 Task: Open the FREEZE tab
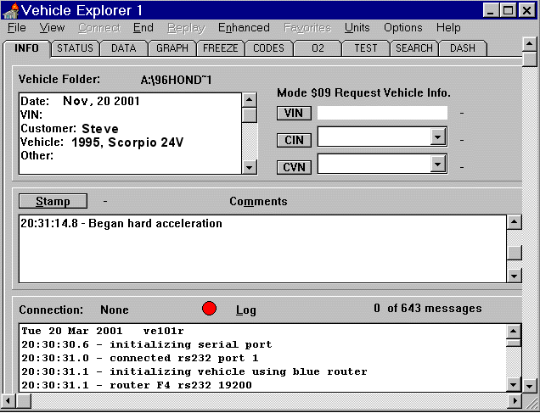pyautogui.click(x=221, y=48)
